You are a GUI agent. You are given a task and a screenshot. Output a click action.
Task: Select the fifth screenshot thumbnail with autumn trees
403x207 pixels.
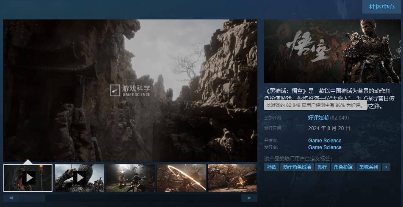pos(232,178)
